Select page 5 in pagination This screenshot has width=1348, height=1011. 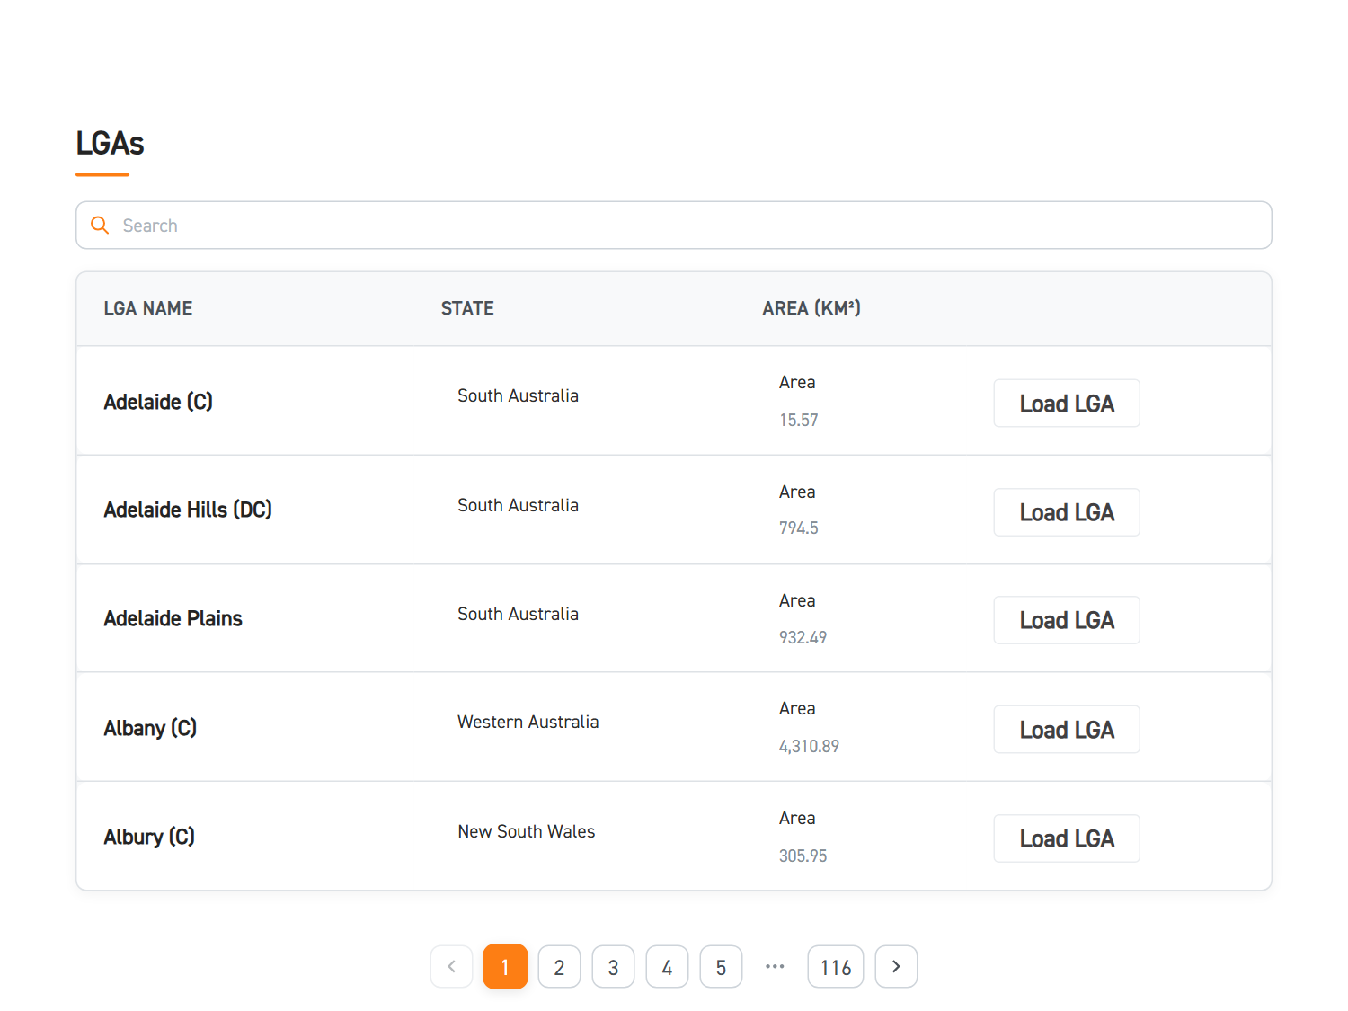click(x=721, y=967)
